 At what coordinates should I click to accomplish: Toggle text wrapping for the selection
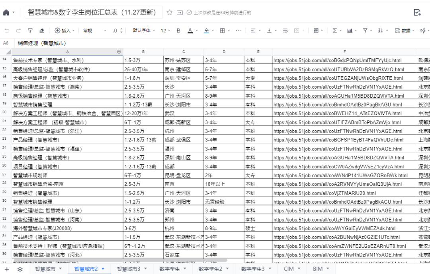[285, 30]
